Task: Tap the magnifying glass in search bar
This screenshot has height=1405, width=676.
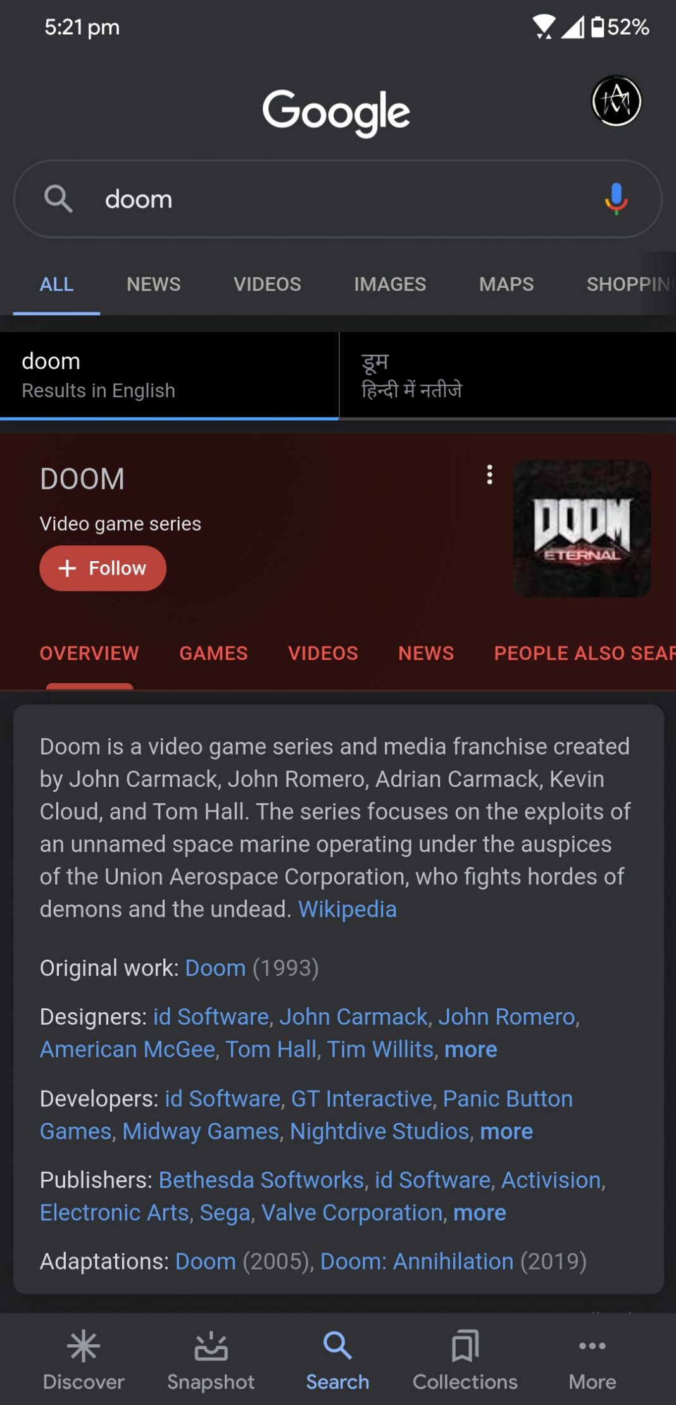Action: (58, 199)
